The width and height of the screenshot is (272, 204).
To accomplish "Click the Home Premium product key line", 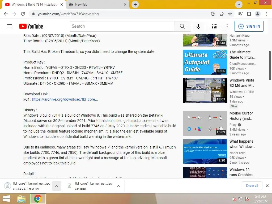I will coord(73,73).
